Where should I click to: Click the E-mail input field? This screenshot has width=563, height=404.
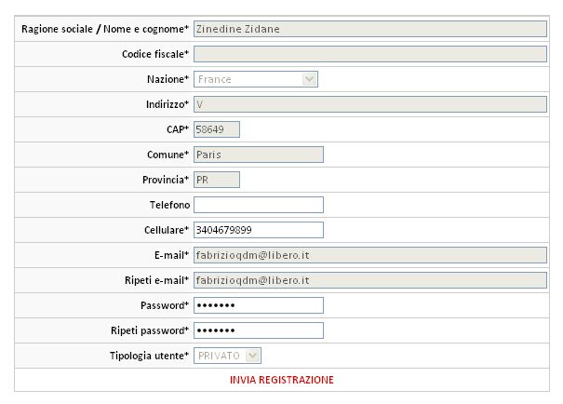(369, 255)
